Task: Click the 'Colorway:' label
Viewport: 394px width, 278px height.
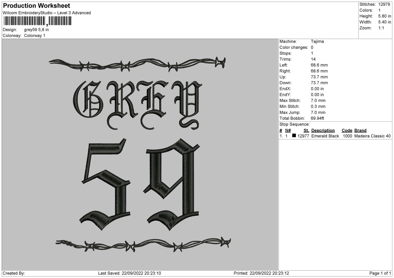Action: click(x=12, y=36)
